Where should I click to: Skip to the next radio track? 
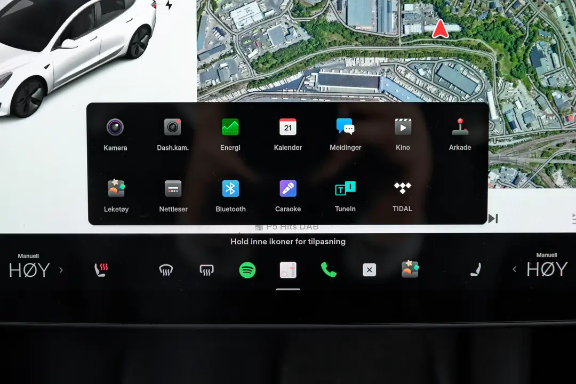coord(493,219)
